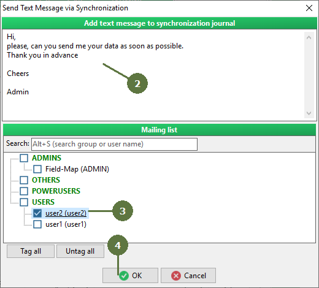
Task: Check the ADMINS group checkbox
Action: tap(24, 158)
